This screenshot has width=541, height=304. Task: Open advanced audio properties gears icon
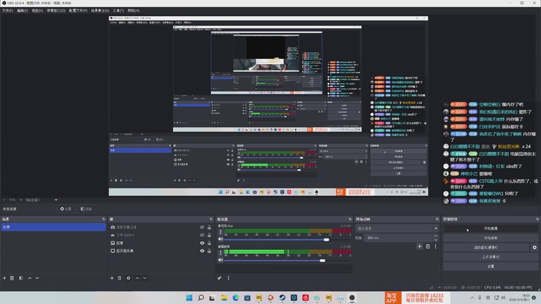click(x=219, y=278)
